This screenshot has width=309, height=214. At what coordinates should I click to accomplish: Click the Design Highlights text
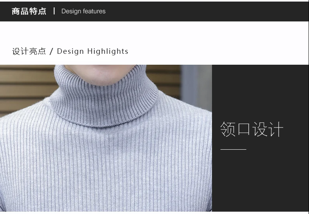click(93, 51)
